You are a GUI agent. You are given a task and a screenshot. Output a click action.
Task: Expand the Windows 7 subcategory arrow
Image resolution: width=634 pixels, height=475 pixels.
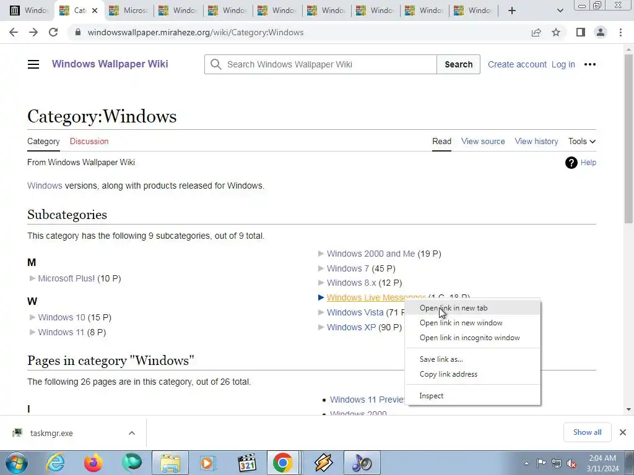click(x=321, y=268)
